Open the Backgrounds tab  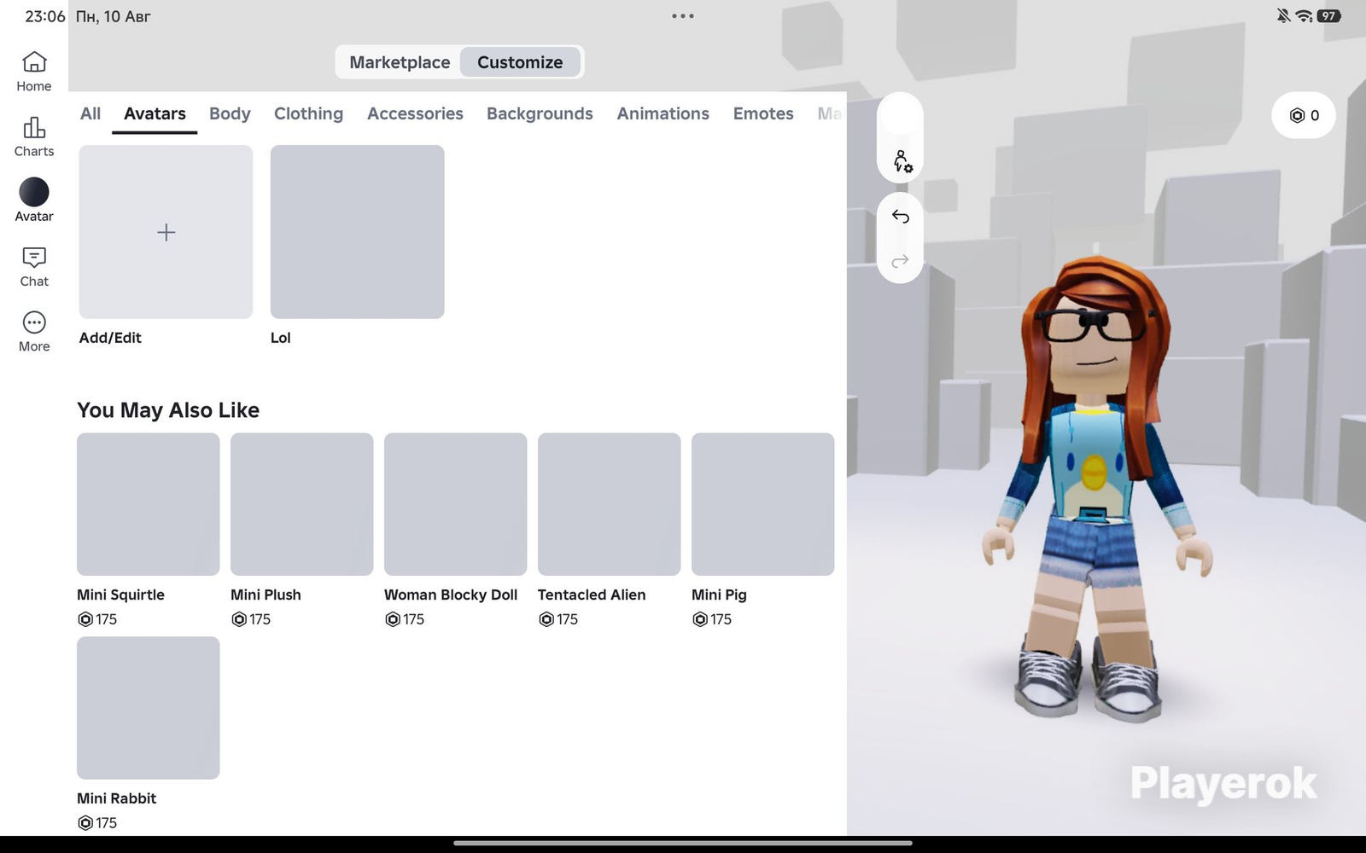tap(540, 113)
